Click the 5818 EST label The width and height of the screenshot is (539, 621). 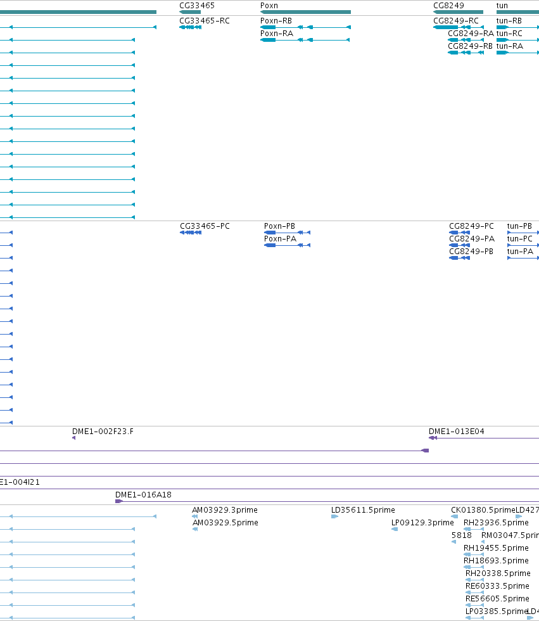tap(462, 535)
